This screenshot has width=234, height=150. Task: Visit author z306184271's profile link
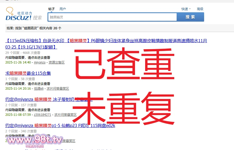pyautogui.click(x=43, y=115)
